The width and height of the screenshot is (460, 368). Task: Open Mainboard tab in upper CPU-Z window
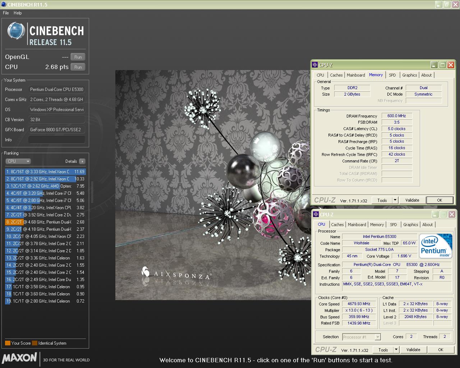click(x=356, y=75)
